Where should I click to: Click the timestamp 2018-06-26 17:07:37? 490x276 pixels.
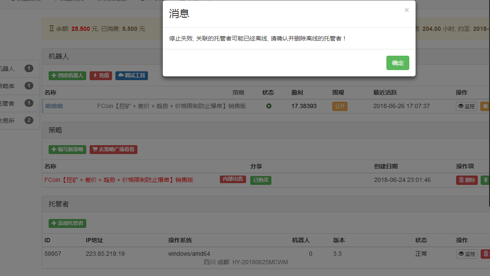402,106
